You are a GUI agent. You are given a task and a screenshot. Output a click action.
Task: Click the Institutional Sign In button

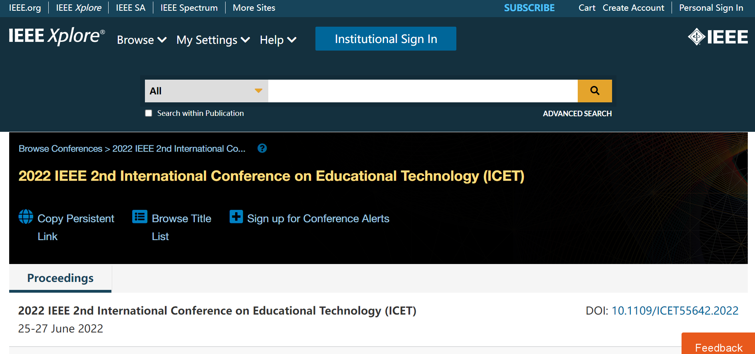[x=386, y=39]
